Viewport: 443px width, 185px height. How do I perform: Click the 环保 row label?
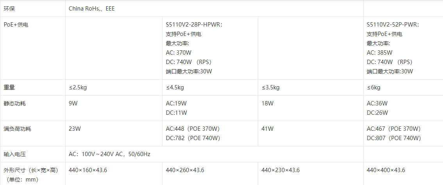(x=10, y=9)
